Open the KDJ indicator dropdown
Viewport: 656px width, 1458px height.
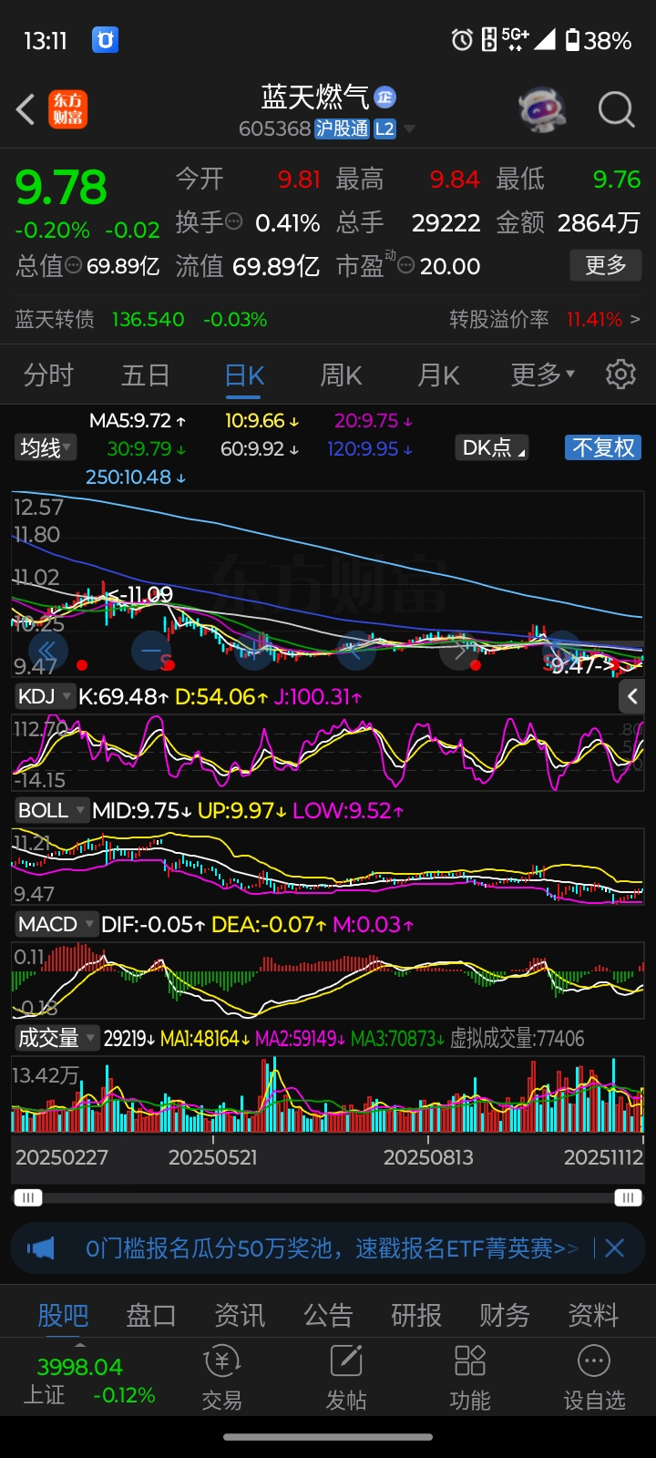point(45,697)
